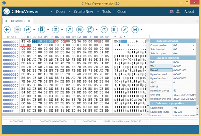The height and width of the screenshot is (136, 201).
Task: Toggle the split panel view icon
Action: pyautogui.click(x=114, y=29)
